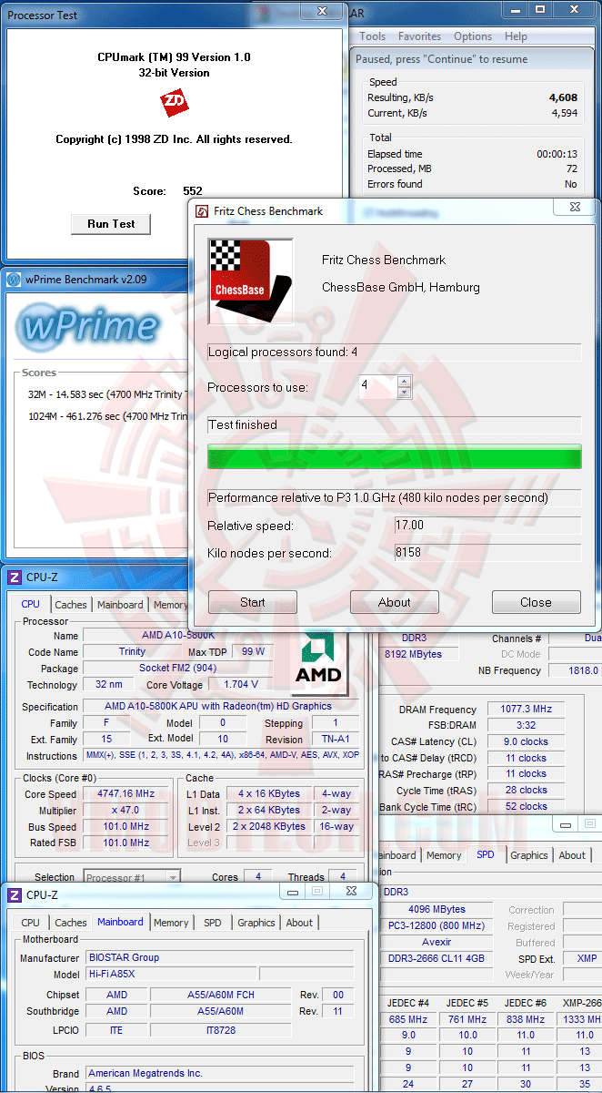This screenshot has height=1093, width=602.
Task: Select the Caches tab in upper CPU-Z window
Action: coord(71,605)
